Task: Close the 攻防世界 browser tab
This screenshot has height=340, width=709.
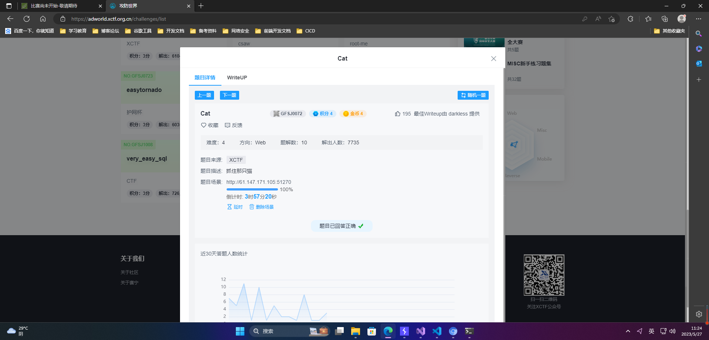Action: click(189, 6)
